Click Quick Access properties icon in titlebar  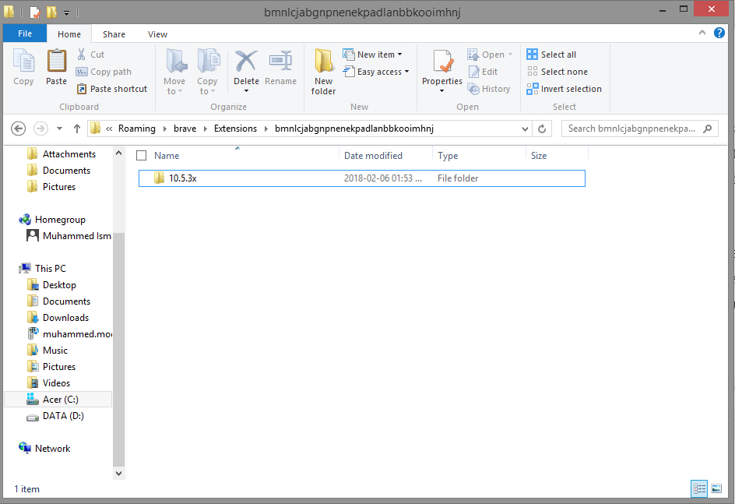[35, 12]
